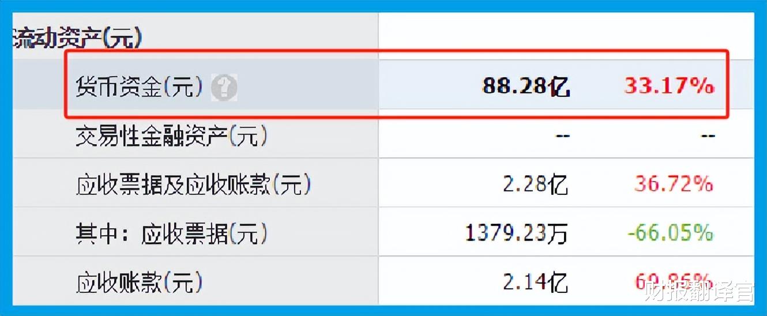
Task: Click the red 33.17% growth figure
Action: 669,86
